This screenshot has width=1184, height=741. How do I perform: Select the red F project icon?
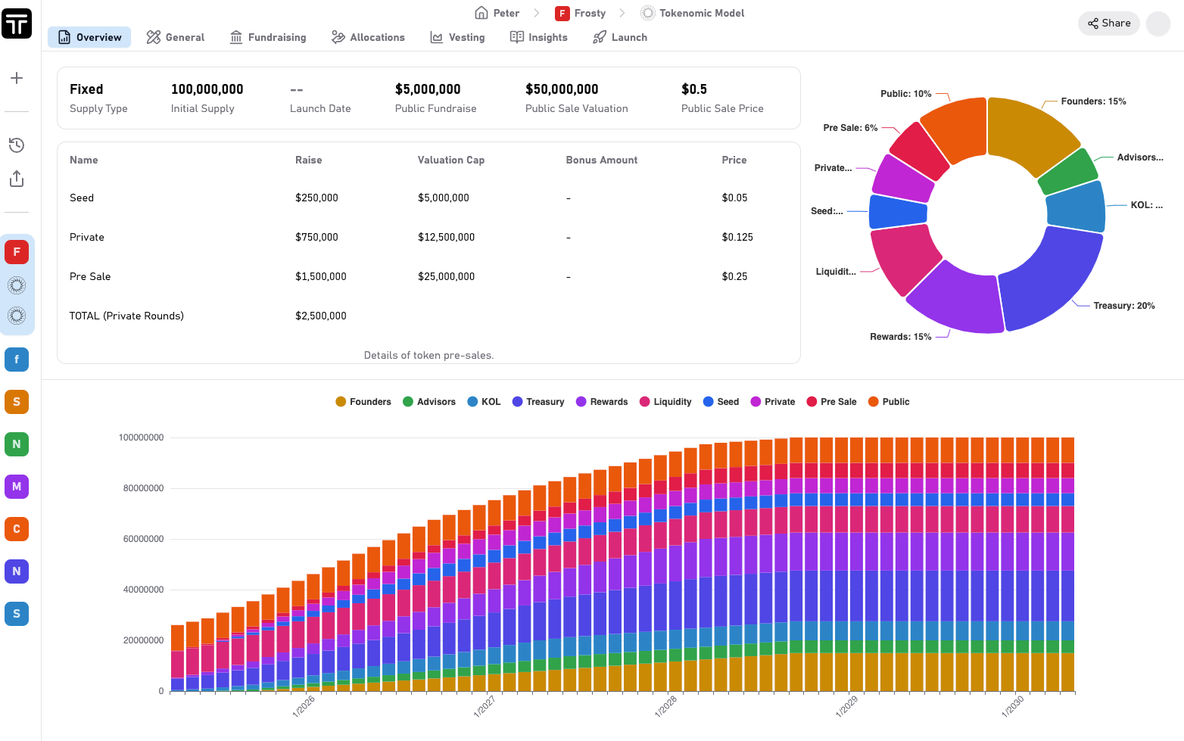17,252
